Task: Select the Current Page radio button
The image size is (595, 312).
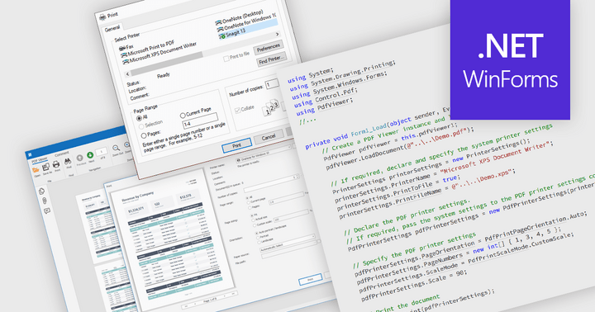Action: pos(183,115)
